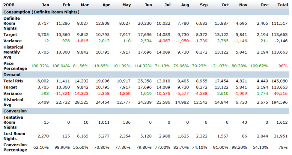This screenshot has width=292, height=155.
Task: Click the red -49,516 total variance
Action: coord(280,94)
